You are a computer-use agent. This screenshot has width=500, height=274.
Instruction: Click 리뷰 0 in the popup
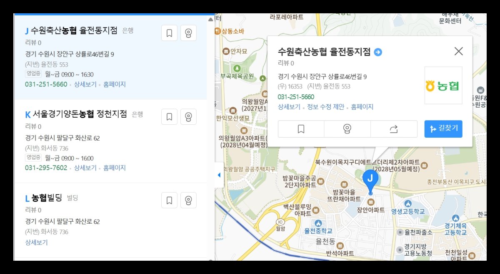pyautogui.click(x=286, y=63)
